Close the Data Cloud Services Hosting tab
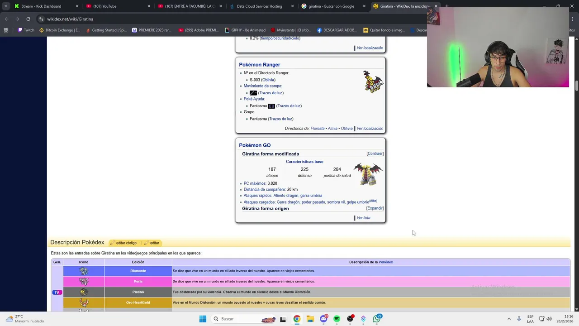 click(x=292, y=6)
